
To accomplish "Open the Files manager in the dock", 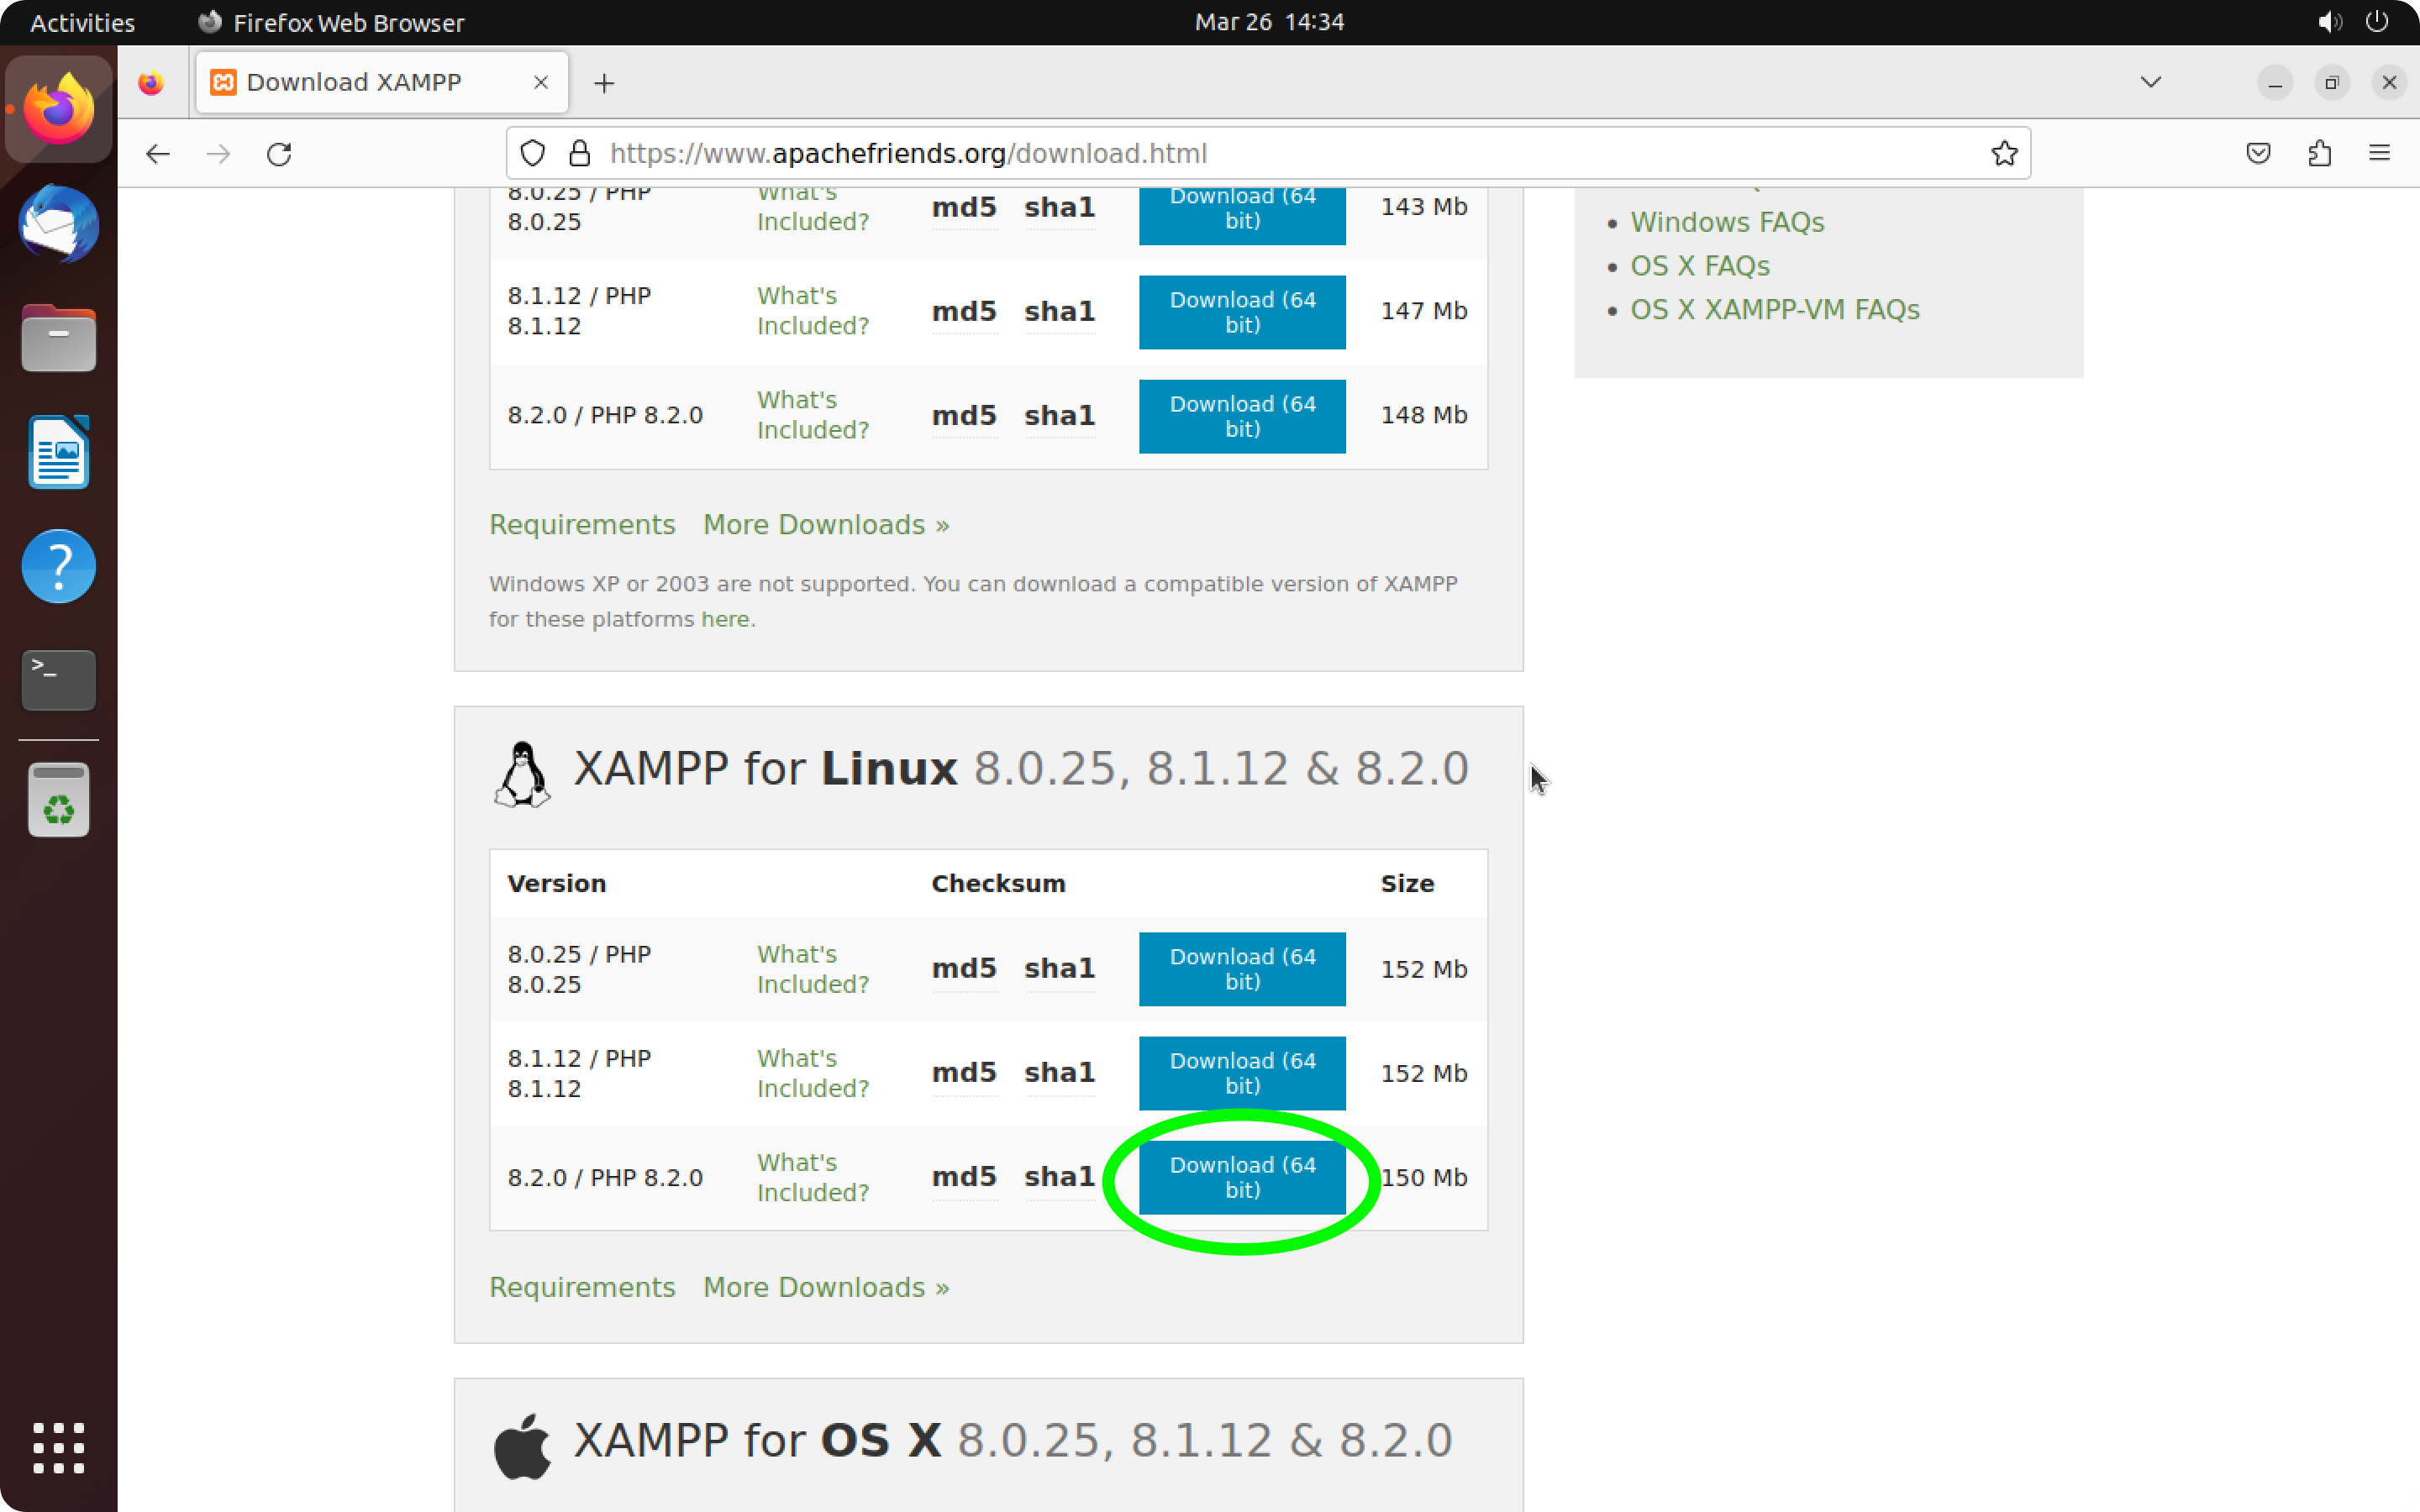I will click(58, 338).
